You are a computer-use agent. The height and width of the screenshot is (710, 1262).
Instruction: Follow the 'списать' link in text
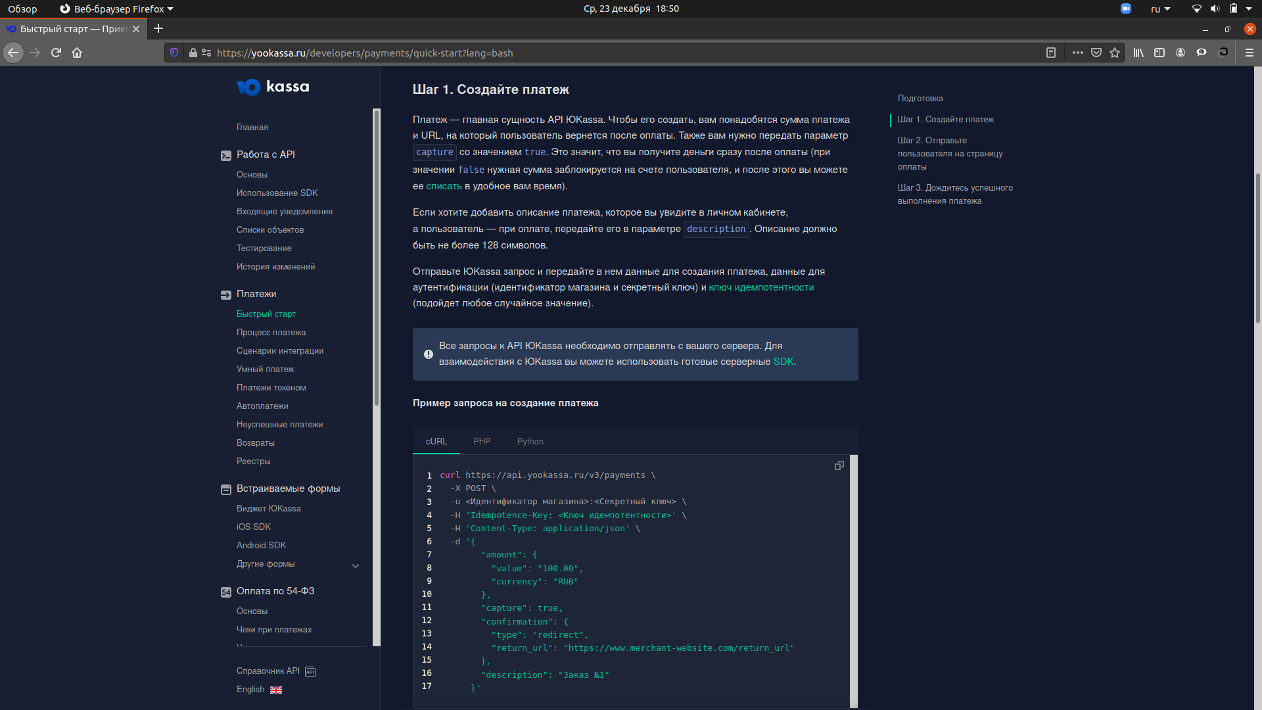[444, 186]
